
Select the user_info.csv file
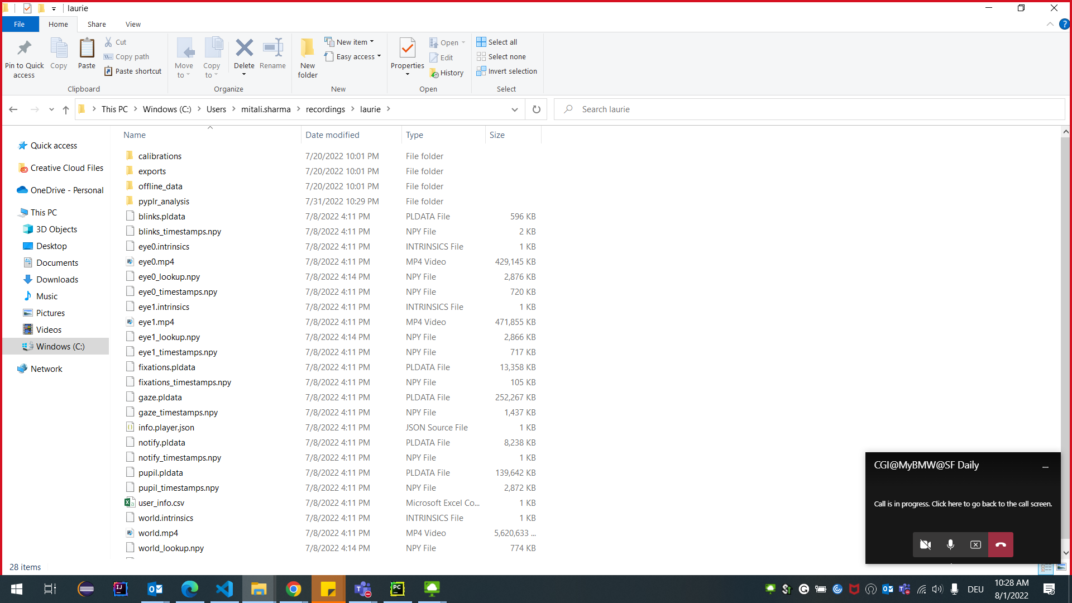tap(161, 502)
